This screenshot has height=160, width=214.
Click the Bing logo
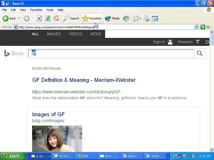(x=14, y=53)
